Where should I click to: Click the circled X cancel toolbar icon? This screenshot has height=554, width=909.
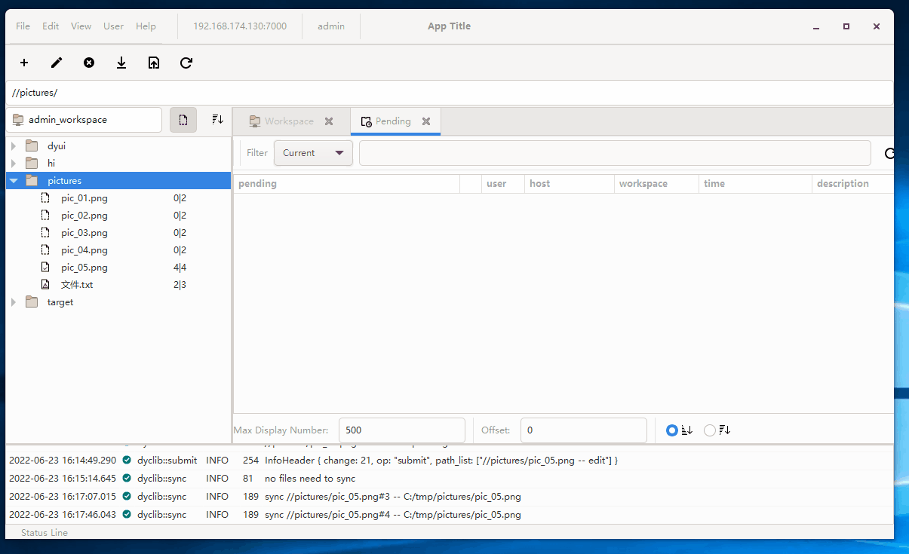click(x=89, y=63)
